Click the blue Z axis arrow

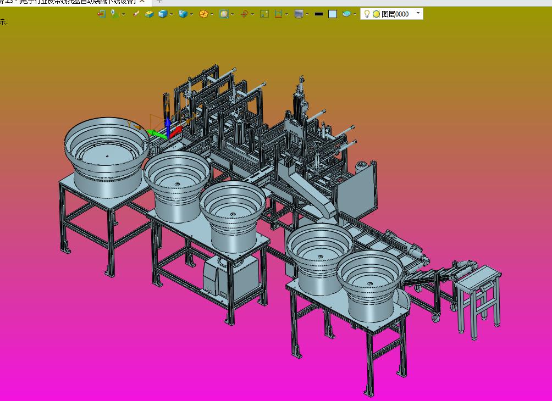pos(168,127)
